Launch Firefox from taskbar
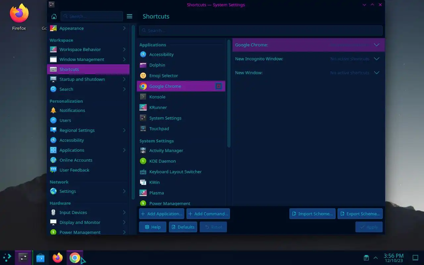This screenshot has width=424, height=265. [57, 258]
